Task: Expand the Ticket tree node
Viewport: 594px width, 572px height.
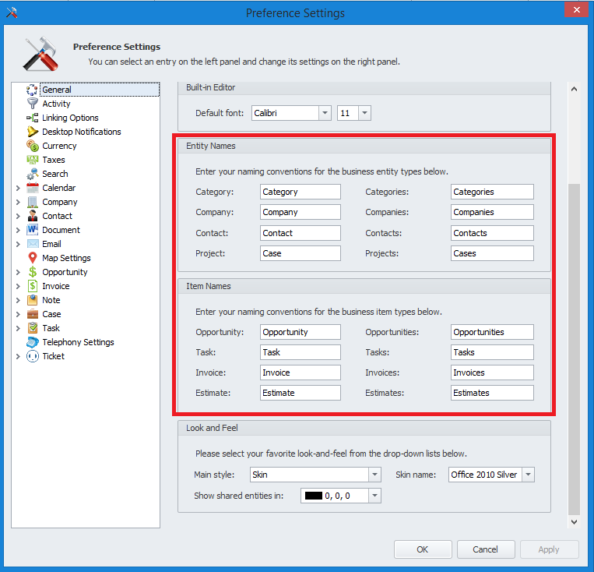Action: [18, 356]
